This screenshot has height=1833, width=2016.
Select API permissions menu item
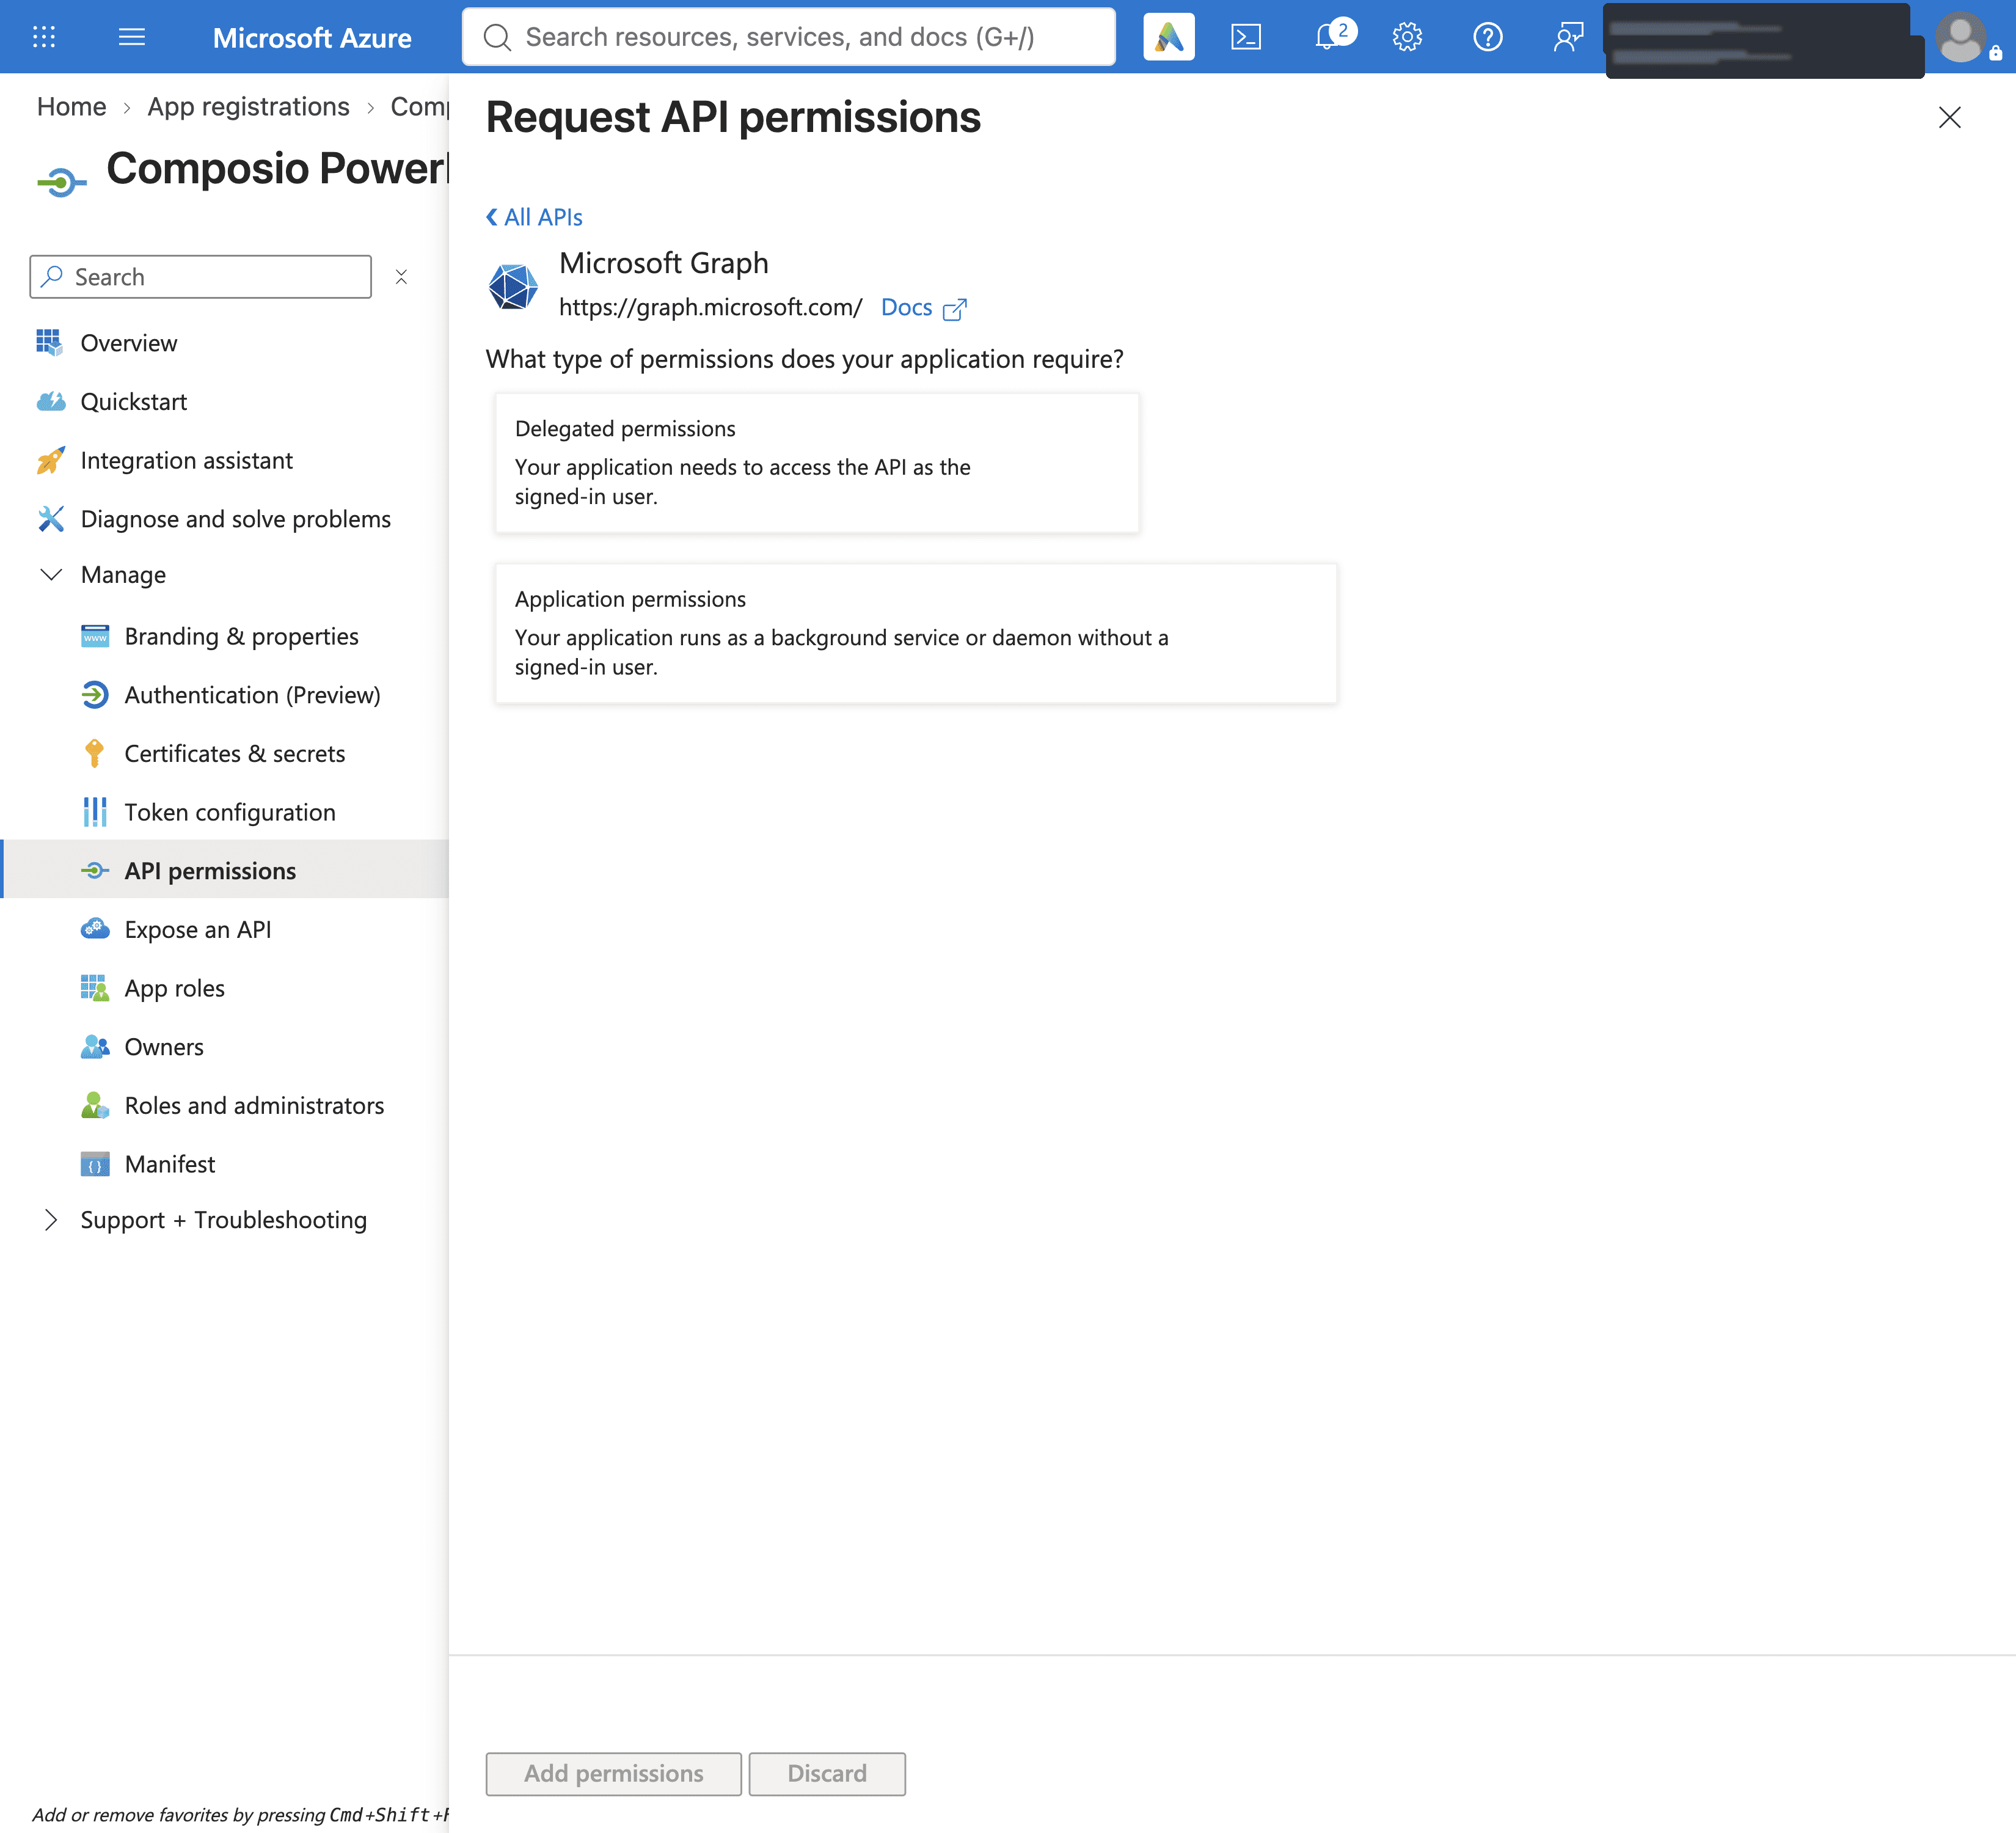225,870
